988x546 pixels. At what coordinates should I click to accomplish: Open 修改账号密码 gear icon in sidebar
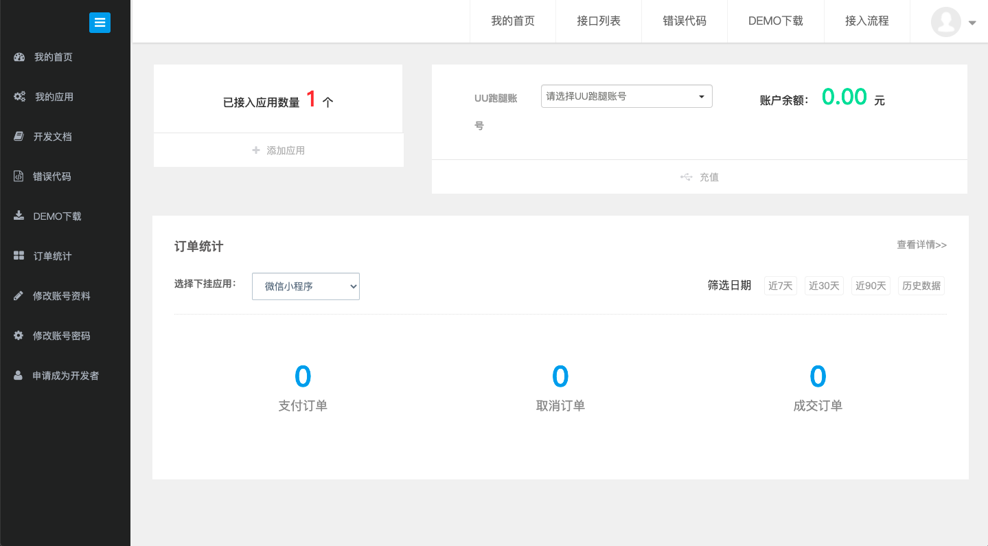pyautogui.click(x=19, y=336)
